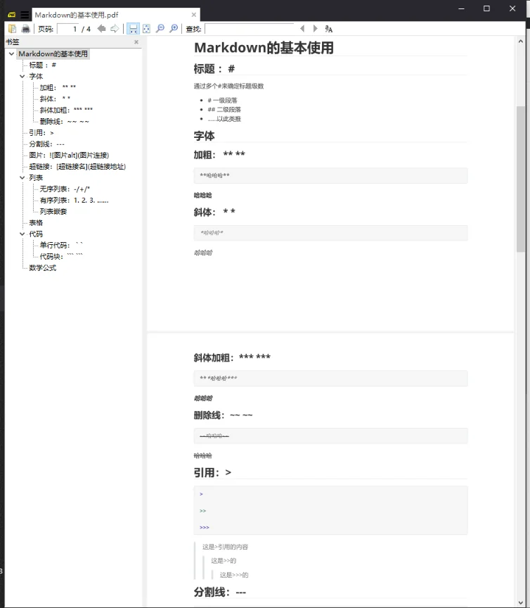
Task: Click the 引用：> page heading
Action: [212, 472]
